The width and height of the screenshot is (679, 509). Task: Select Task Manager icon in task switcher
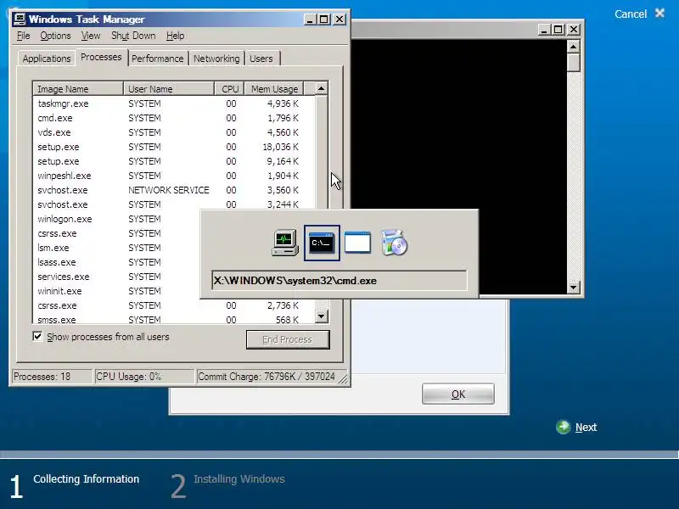click(x=285, y=243)
